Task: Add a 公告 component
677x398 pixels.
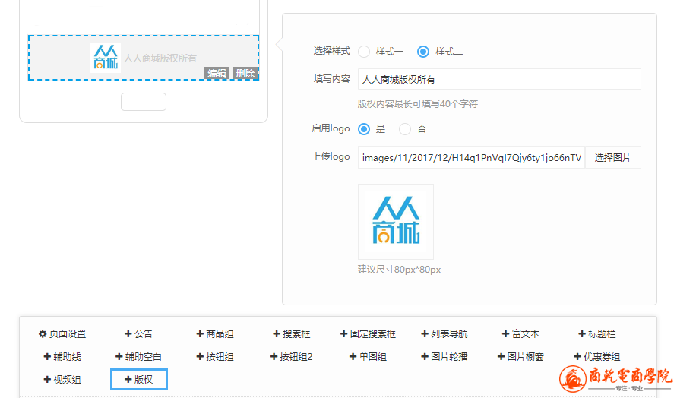Action: (x=138, y=334)
